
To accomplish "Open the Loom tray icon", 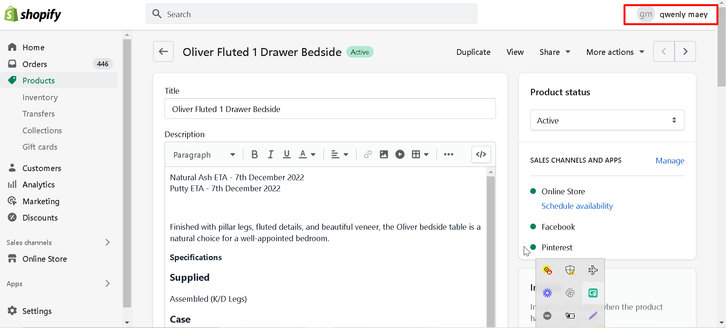I will pos(547,293).
